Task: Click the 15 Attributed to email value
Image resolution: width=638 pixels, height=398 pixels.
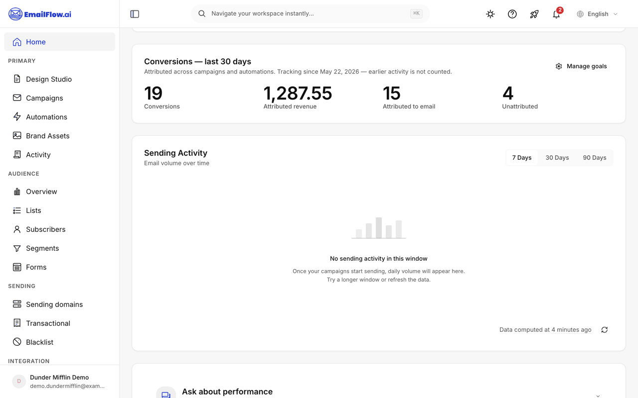Action: pos(392,94)
